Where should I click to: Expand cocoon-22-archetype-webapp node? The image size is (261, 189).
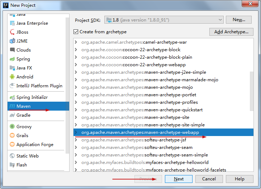[76, 65]
